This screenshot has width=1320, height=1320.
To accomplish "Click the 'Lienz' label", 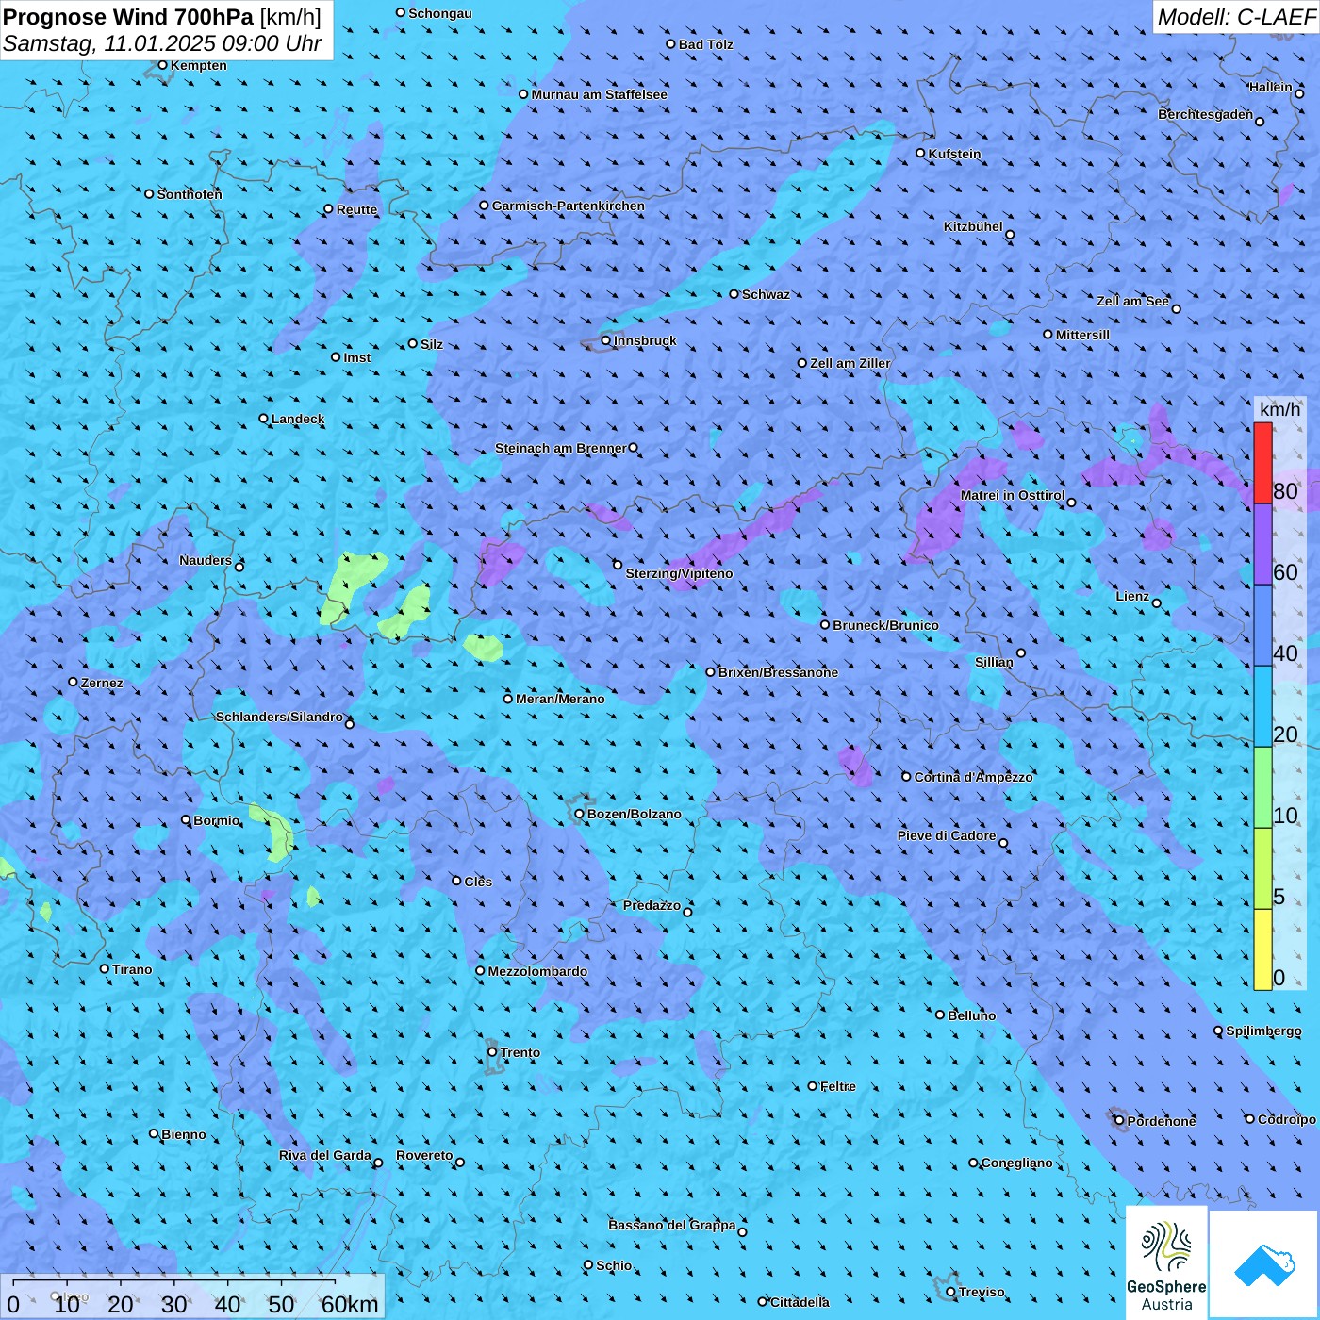I will (x=1132, y=596).
